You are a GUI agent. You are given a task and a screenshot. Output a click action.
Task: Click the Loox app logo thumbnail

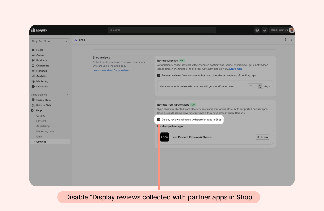(x=165, y=137)
